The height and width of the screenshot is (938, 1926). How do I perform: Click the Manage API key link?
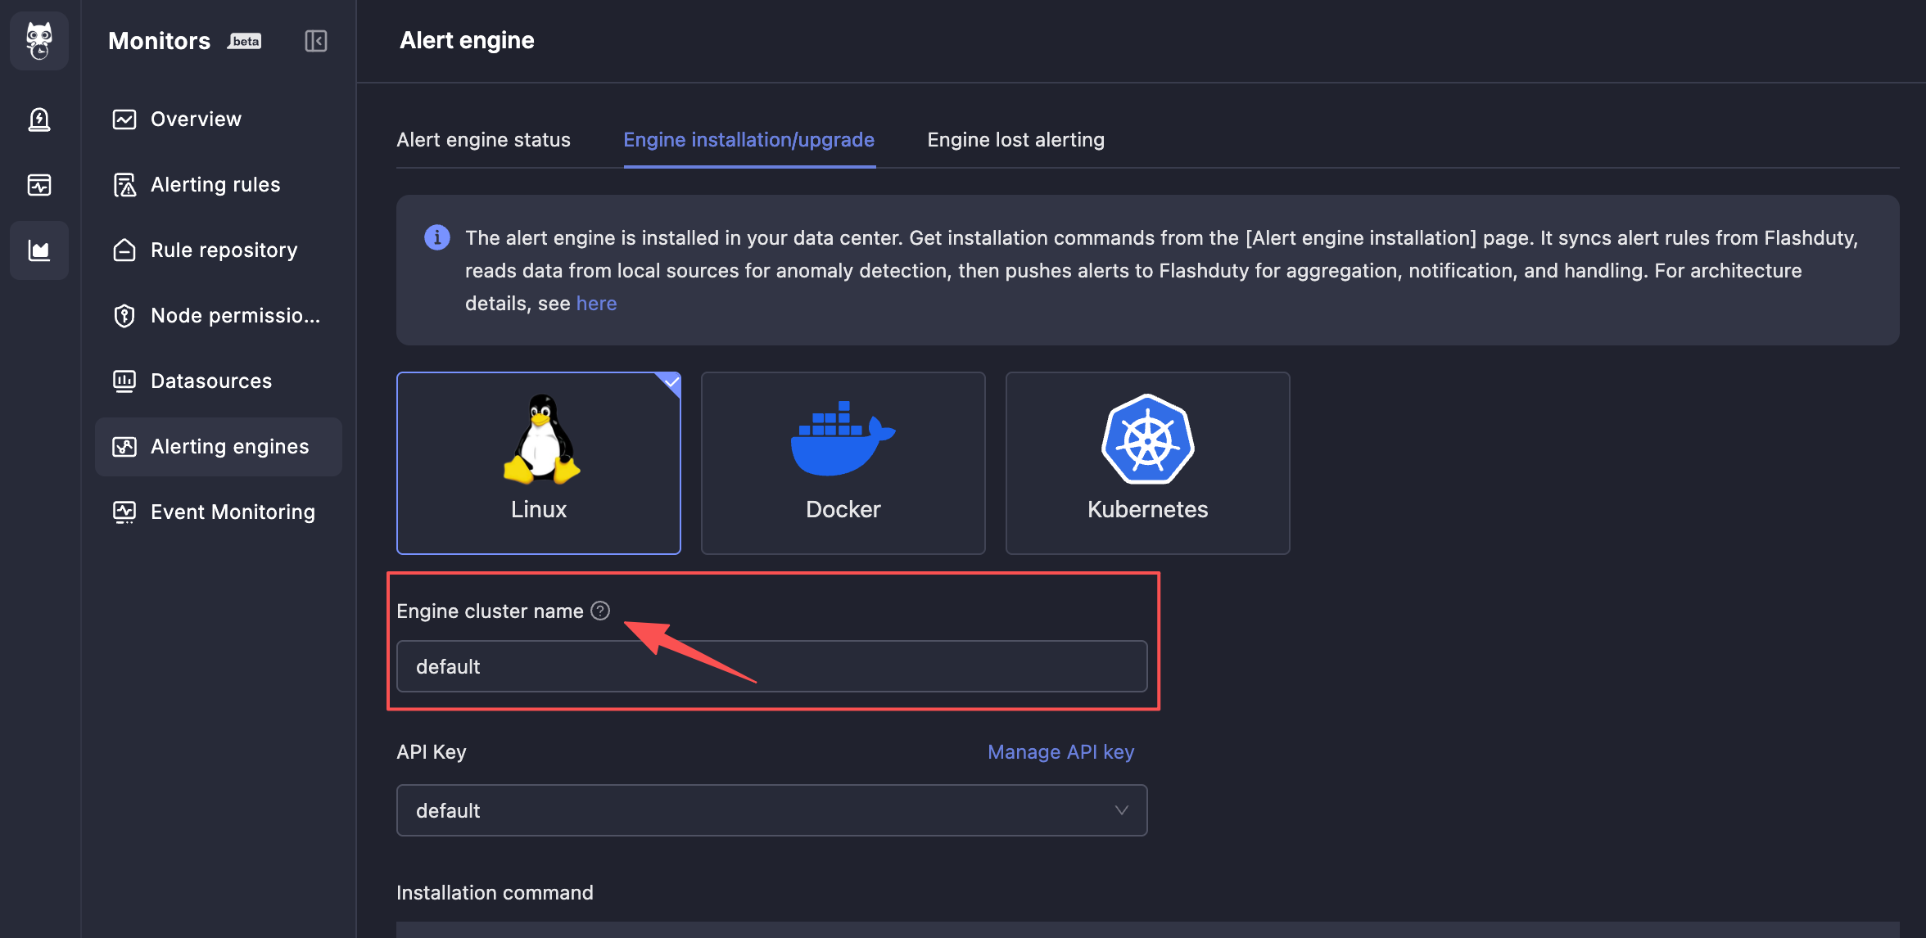tap(1060, 751)
